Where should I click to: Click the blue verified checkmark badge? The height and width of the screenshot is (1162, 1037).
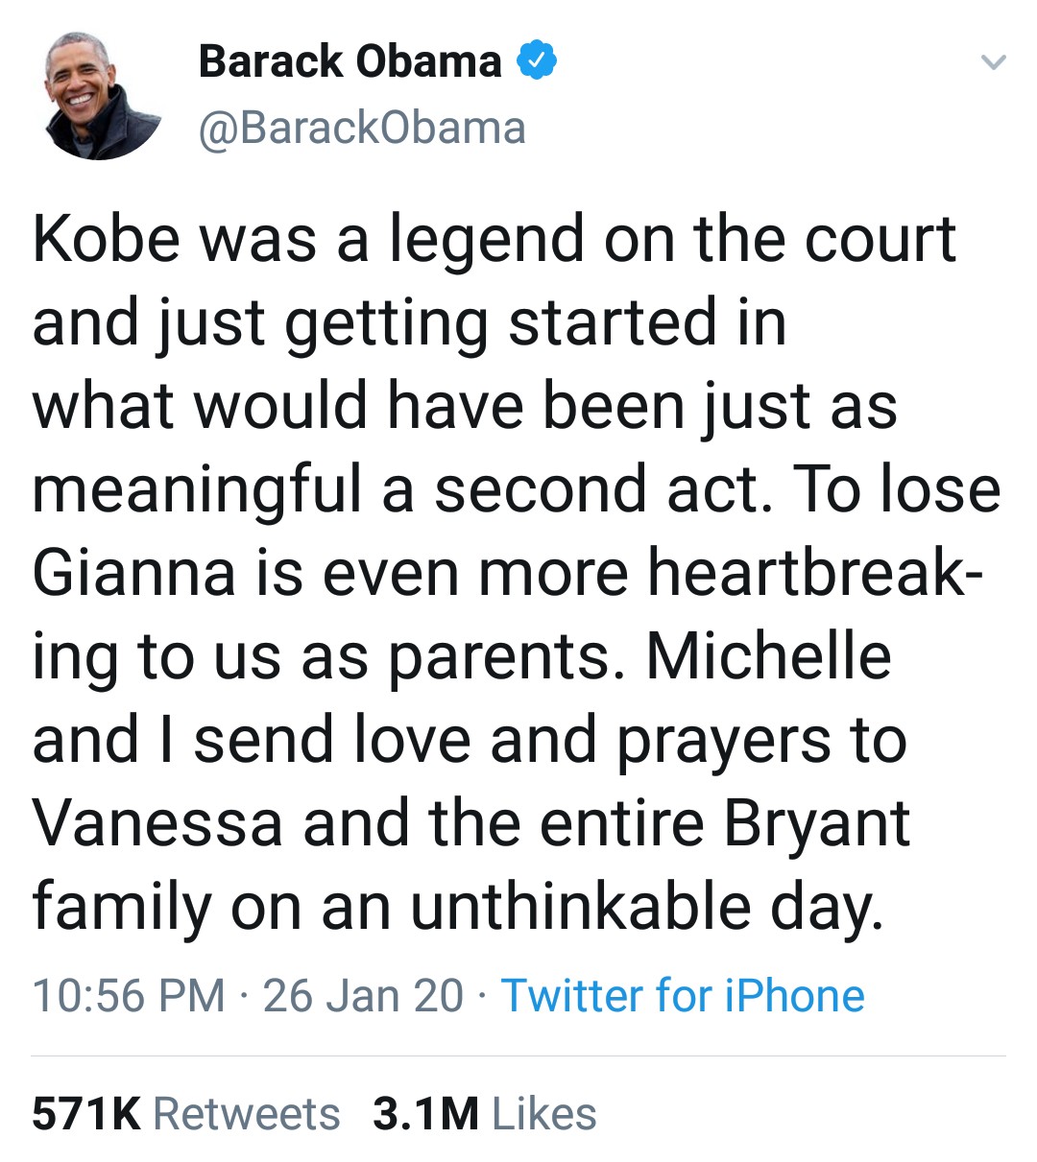coord(538,62)
